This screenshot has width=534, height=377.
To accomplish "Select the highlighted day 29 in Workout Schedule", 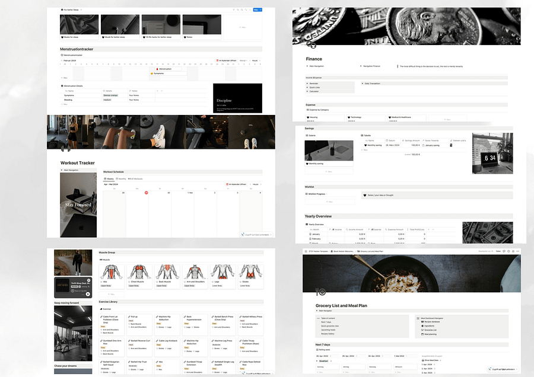I will (x=147, y=193).
